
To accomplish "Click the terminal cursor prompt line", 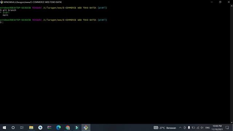I will [1, 23].
